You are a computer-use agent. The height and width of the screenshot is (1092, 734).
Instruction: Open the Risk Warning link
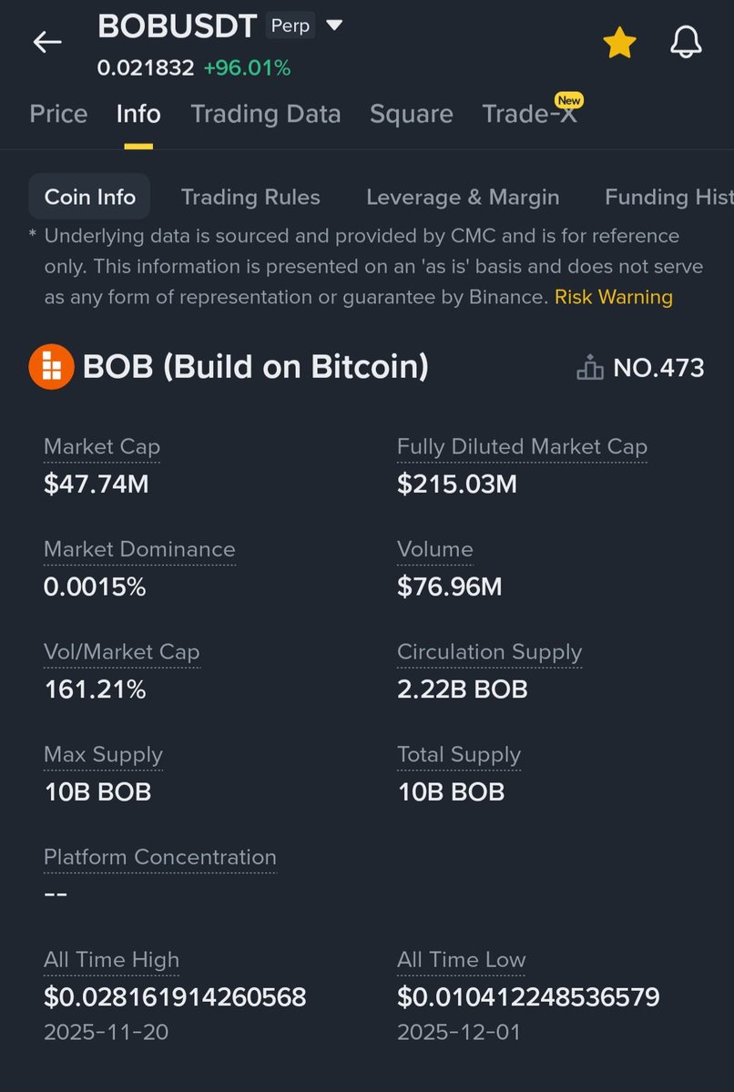click(614, 298)
